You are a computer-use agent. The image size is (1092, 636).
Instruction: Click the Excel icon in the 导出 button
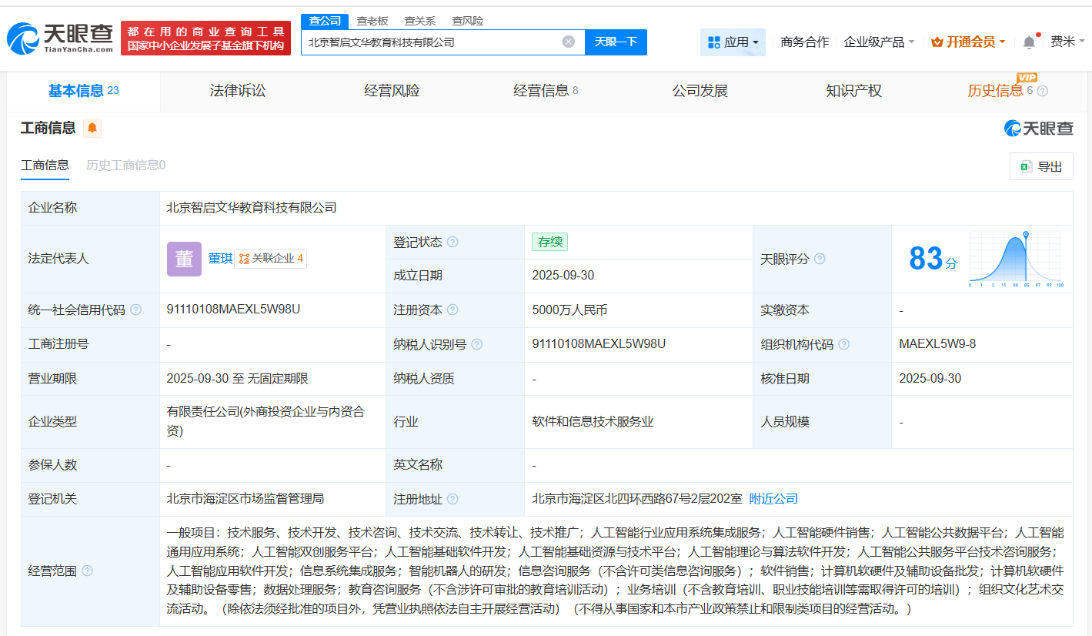pyautogui.click(x=1026, y=166)
